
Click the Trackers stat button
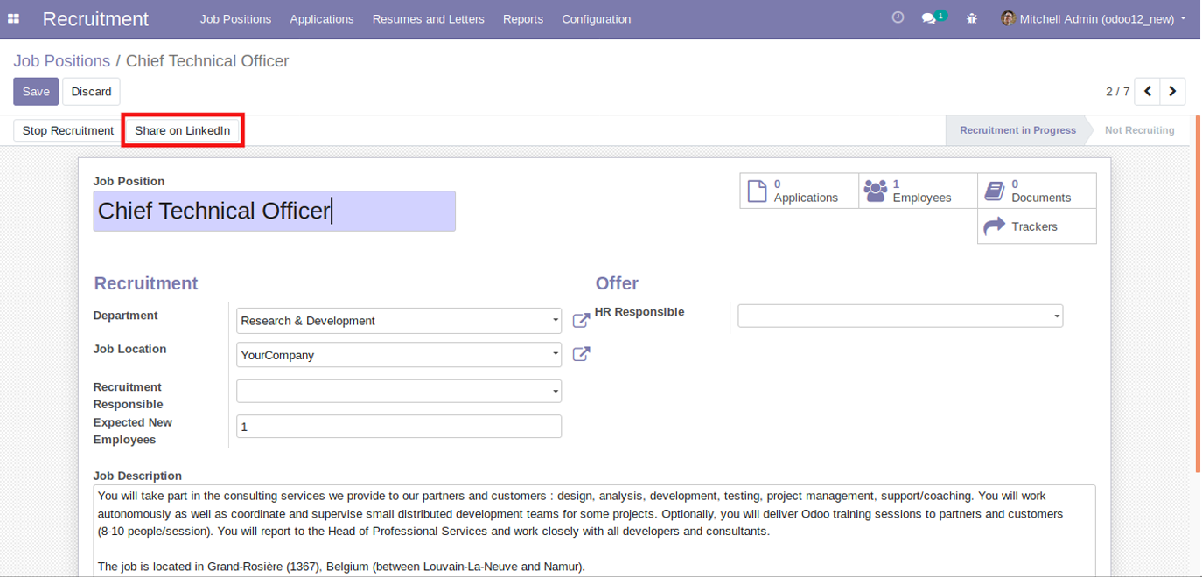[1037, 226]
